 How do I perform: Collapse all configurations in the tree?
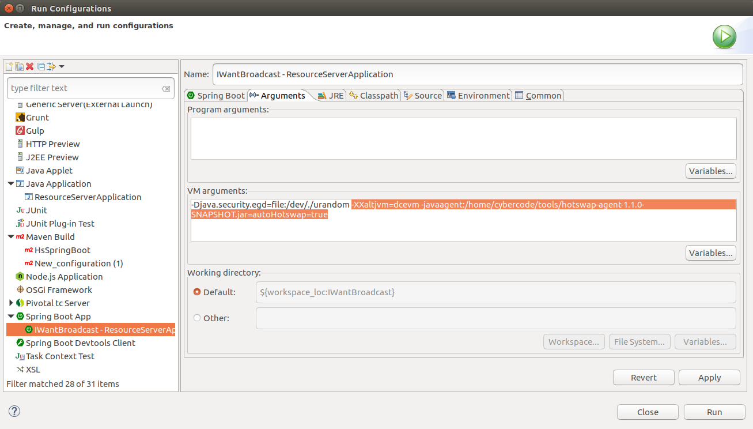coord(41,67)
